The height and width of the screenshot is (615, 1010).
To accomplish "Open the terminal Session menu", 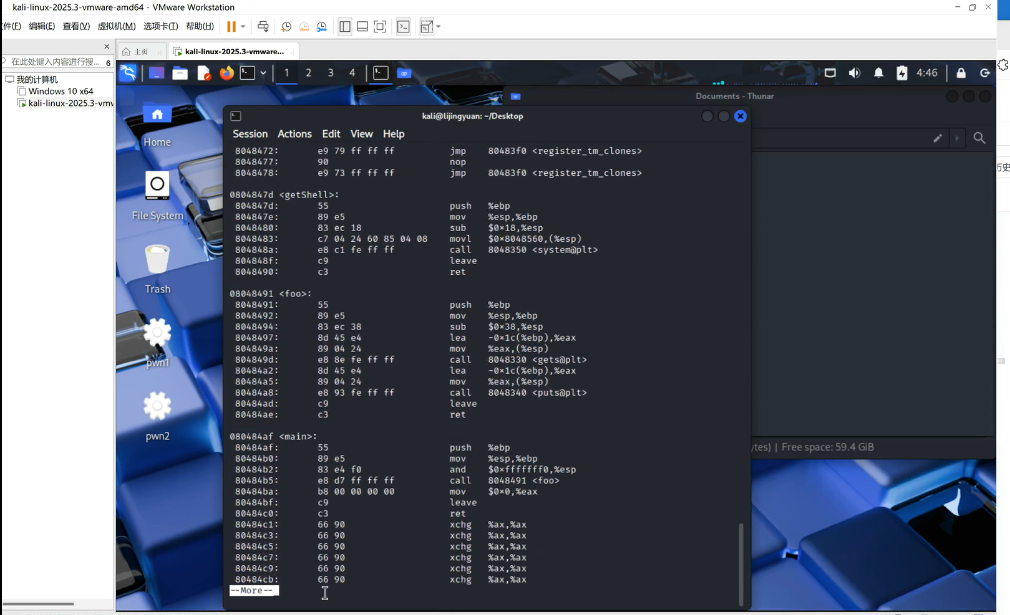I will click(x=250, y=134).
